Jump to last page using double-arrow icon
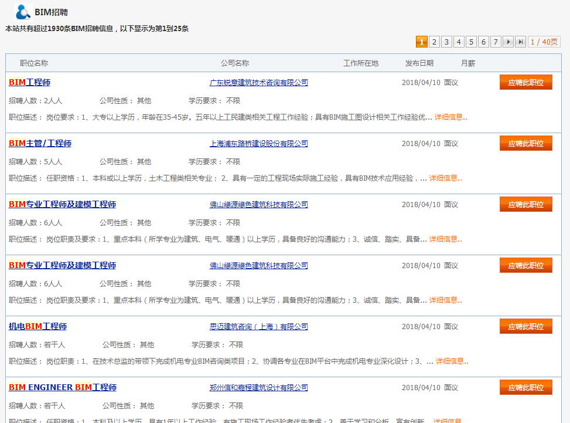This screenshot has width=570, height=423. tap(520, 42)
